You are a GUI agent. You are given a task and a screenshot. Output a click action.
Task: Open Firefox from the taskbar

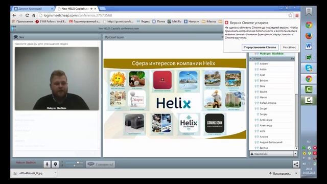point(309,35)
